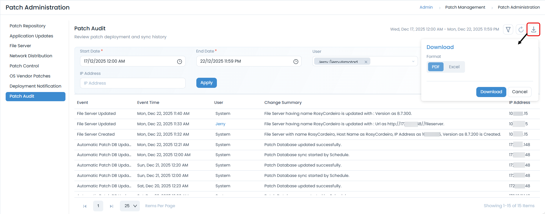The width and height of the screenshot is (545, 214).
Task: Click the refresh icon in Patch Audit
Action: point(521,29)
